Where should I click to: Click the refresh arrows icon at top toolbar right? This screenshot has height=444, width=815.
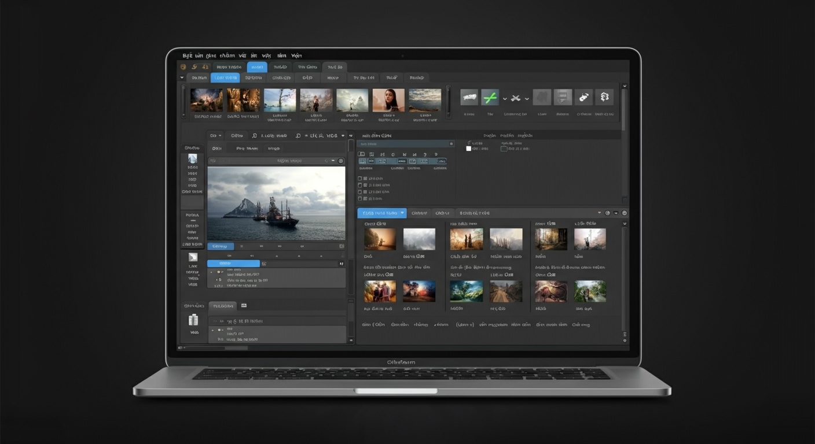point(604,97)
